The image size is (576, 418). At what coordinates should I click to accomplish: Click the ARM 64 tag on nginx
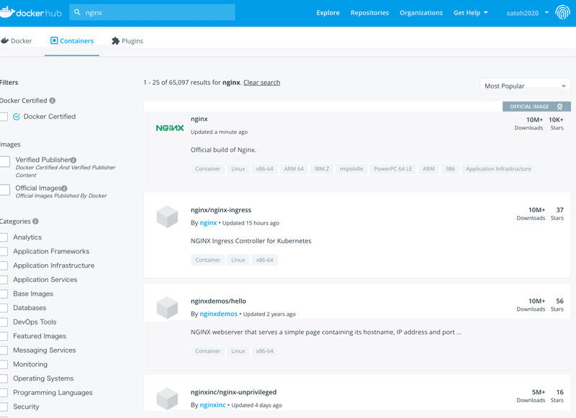click(294, 169)
